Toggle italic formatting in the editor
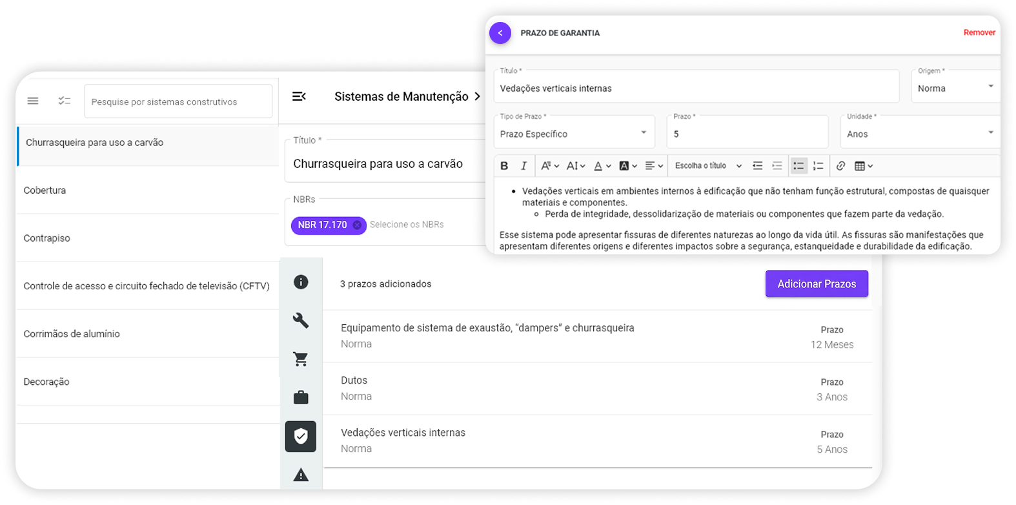 (523, 166)
